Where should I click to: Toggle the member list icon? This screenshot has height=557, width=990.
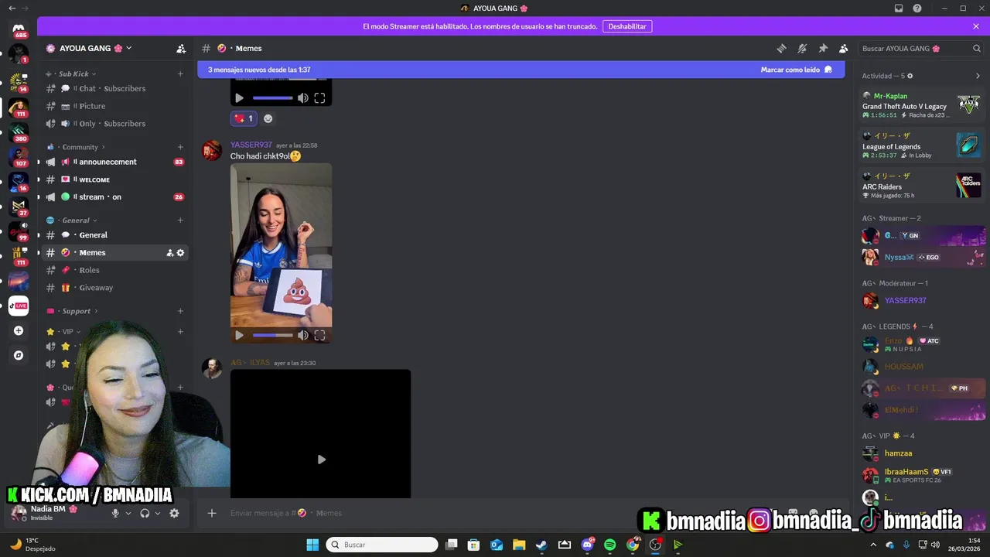click(844, 48)
